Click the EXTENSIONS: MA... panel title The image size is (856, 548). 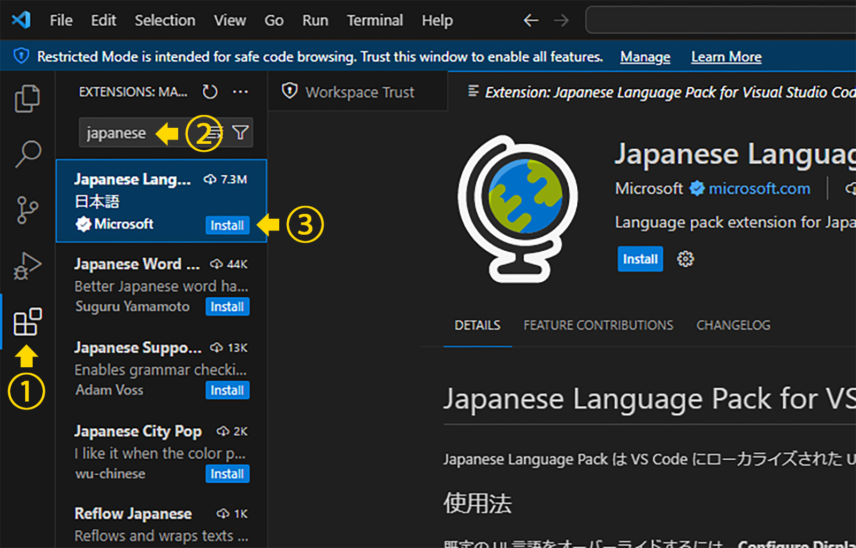pos(133,92)
